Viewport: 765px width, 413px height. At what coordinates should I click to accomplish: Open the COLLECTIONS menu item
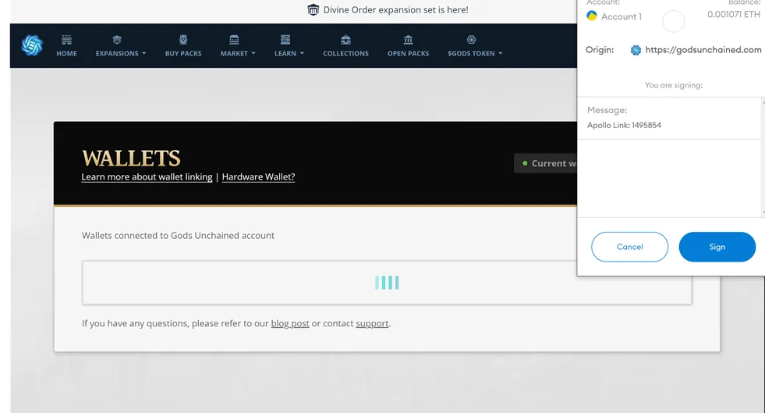[x=346, y=53]
